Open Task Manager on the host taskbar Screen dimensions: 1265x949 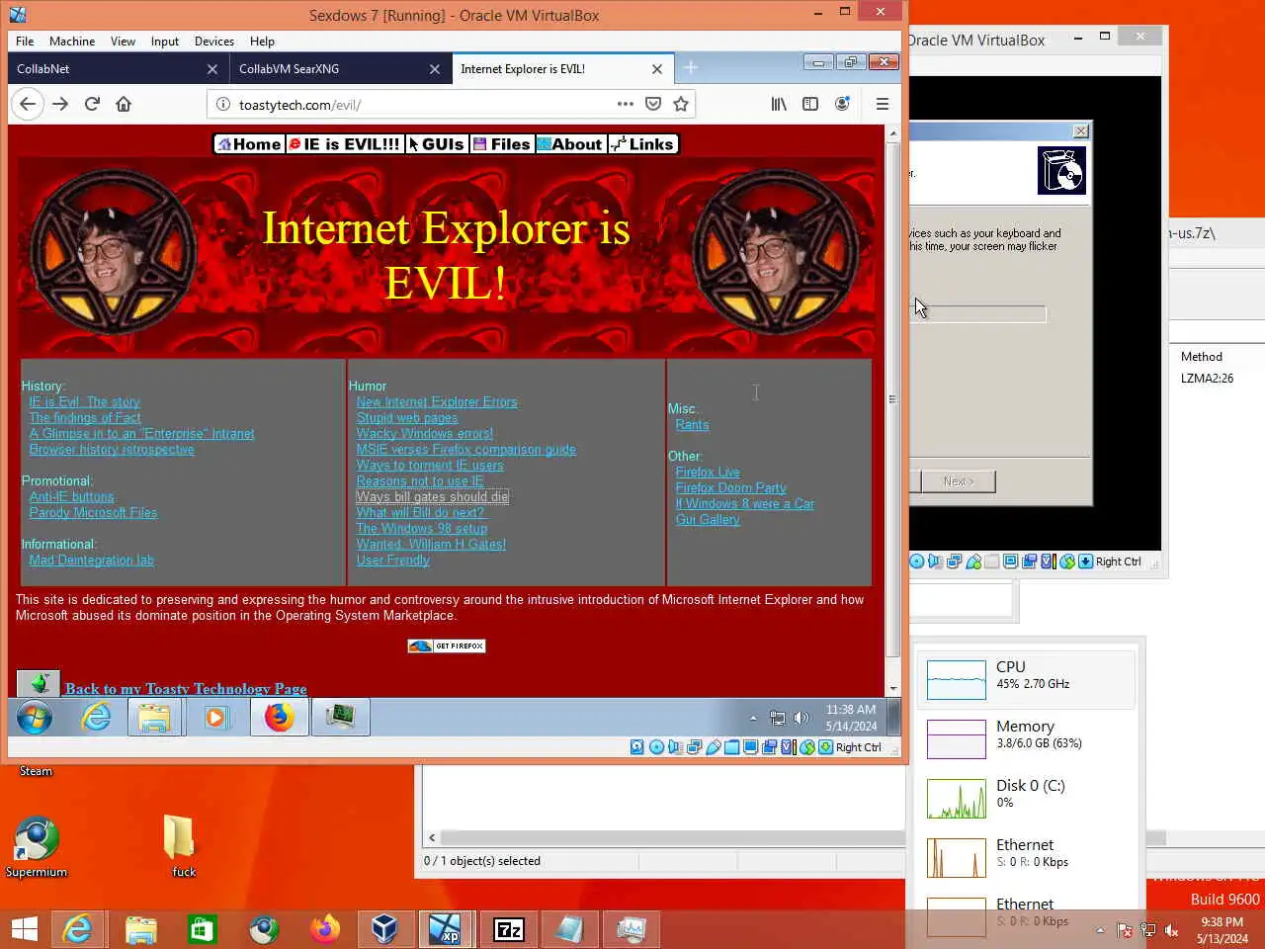[631, 929]
